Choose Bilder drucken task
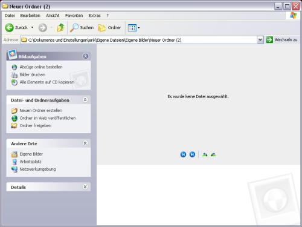Screen dimensions: 302x227 coord(32,74)
